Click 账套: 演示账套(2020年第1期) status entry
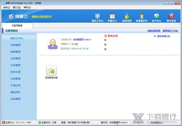The image size is (182, 126). pos(76,122)
